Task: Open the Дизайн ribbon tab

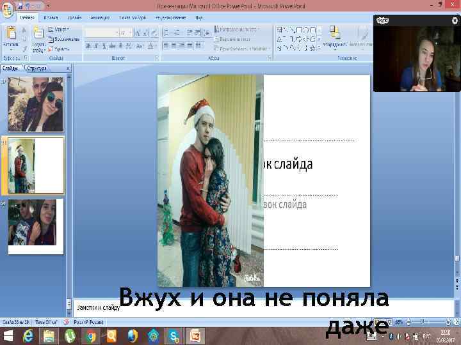Action: pyautogui.click(x=74, y=18)
